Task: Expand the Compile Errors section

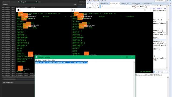Action: pyautogui.click(x=8, y=82)
